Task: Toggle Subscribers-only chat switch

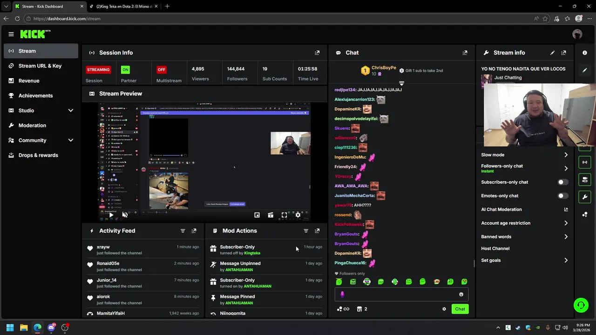Action: (563, 182)
